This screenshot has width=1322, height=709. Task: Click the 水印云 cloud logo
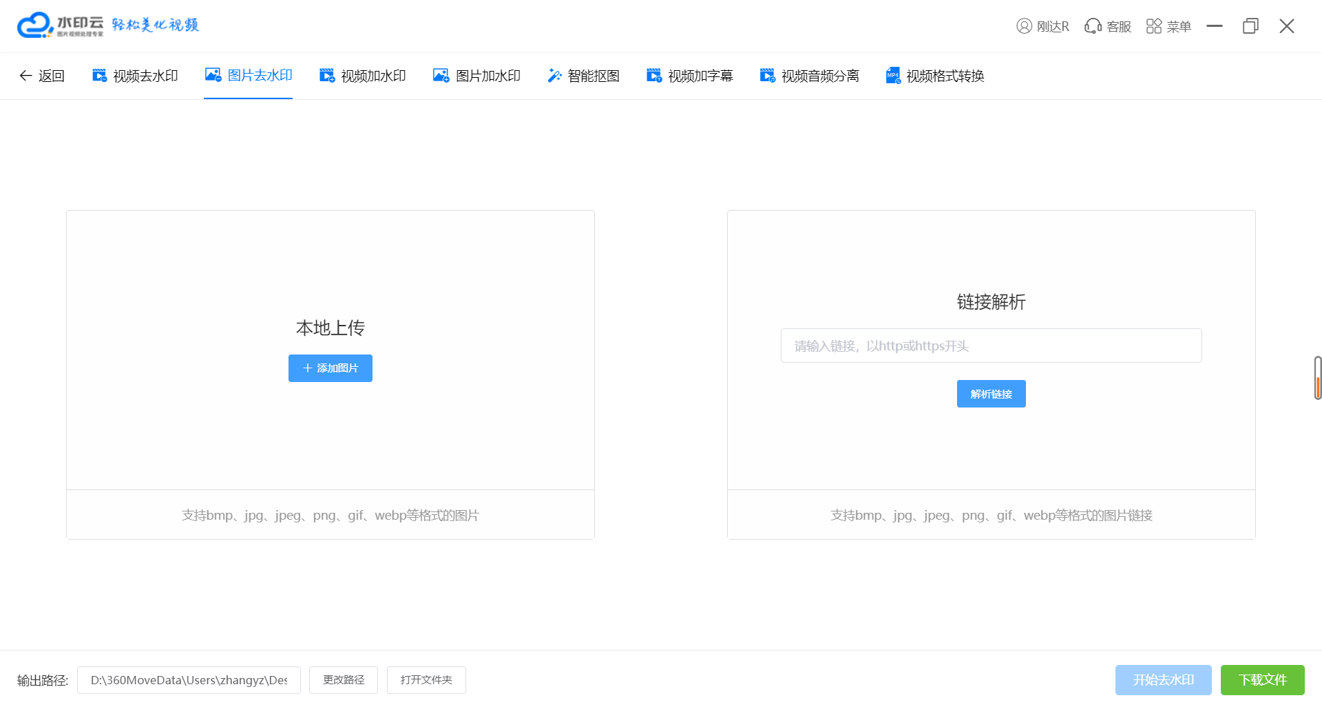35,25
